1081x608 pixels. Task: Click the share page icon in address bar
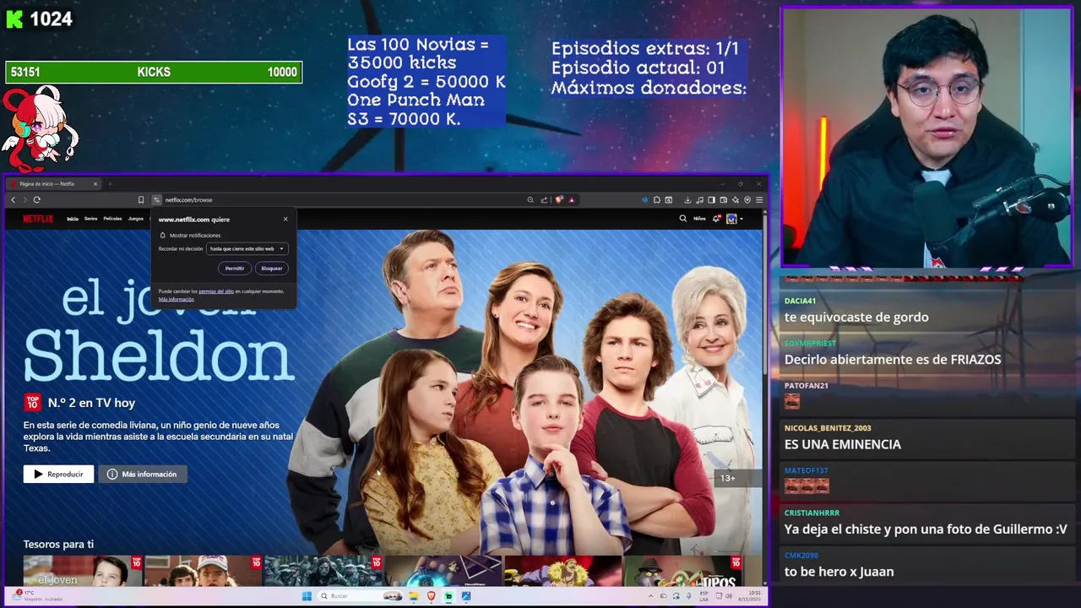coord(544,200)
